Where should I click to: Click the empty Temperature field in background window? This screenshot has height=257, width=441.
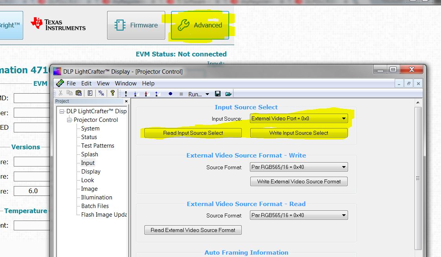[x=32, y=226]
